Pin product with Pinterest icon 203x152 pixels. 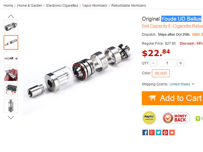[x=165, y=132]
